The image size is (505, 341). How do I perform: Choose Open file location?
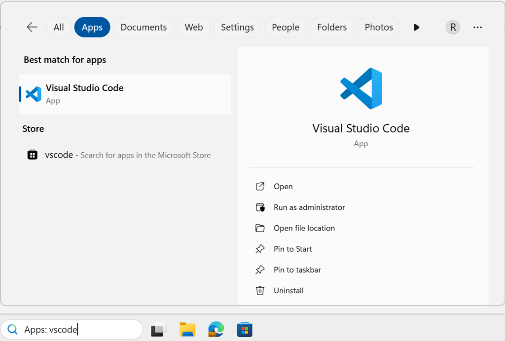304,228
